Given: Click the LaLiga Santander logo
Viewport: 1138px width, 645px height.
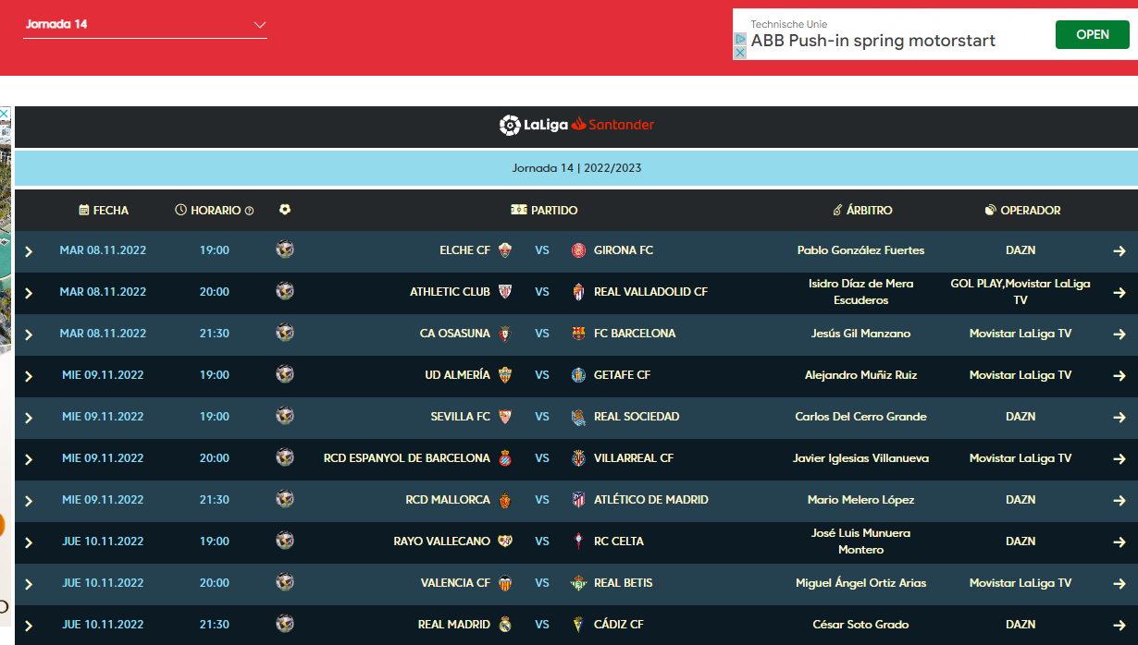Looking at the screenshot, I should [x=576, y=125].
